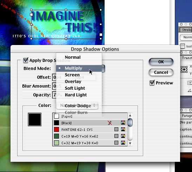192x172 pixels.
Task: Switch to the Stroke tab
Action: pyautogui.click(x=186, y=30)
